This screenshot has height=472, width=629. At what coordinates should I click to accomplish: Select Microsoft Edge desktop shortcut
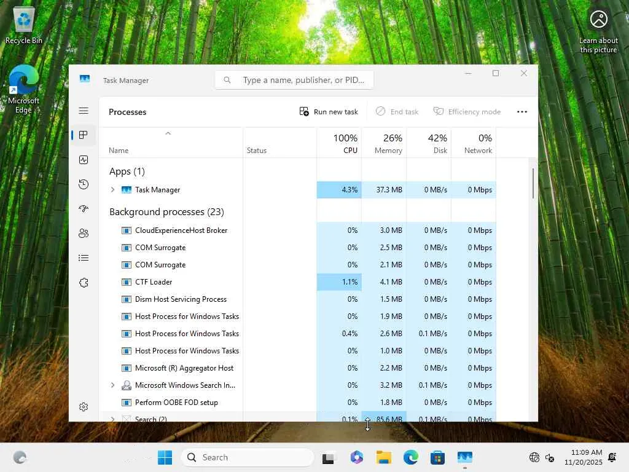(24, 90)
